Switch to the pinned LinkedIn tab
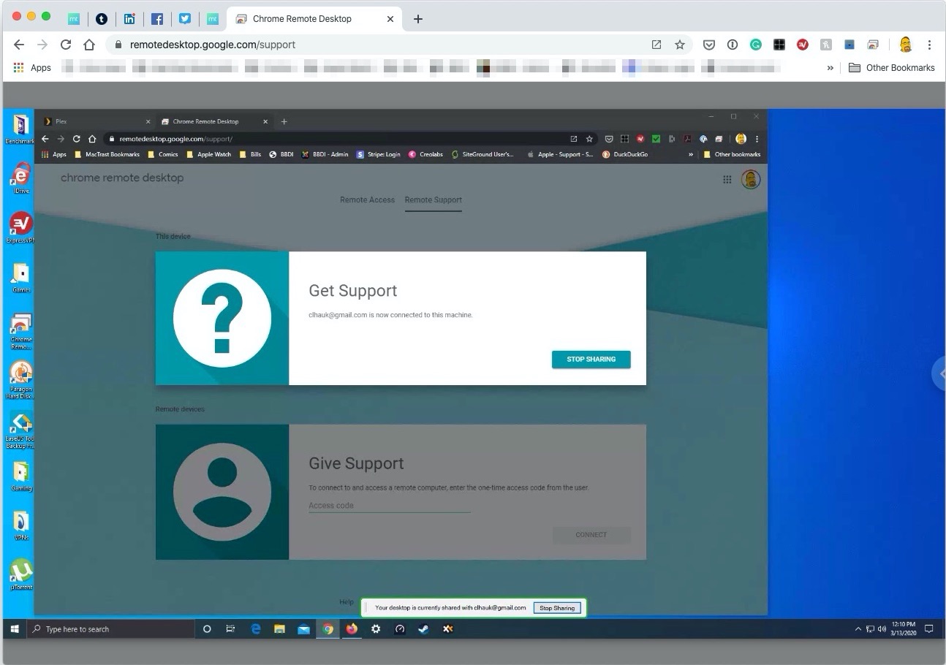Image resolution: width=946 pixels, height=665 pixels. click(129, 19)
